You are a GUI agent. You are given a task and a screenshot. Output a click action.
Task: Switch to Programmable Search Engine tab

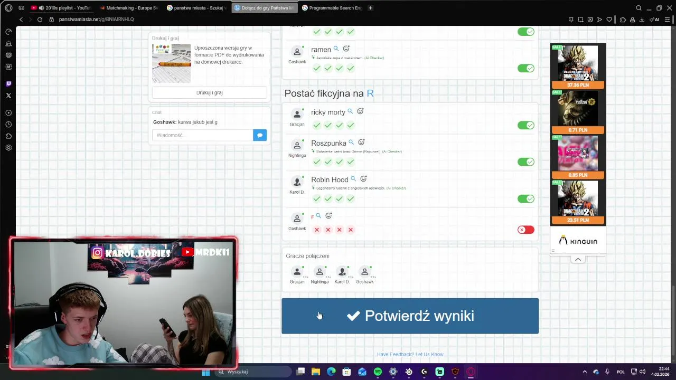click(x=332, y=8)
